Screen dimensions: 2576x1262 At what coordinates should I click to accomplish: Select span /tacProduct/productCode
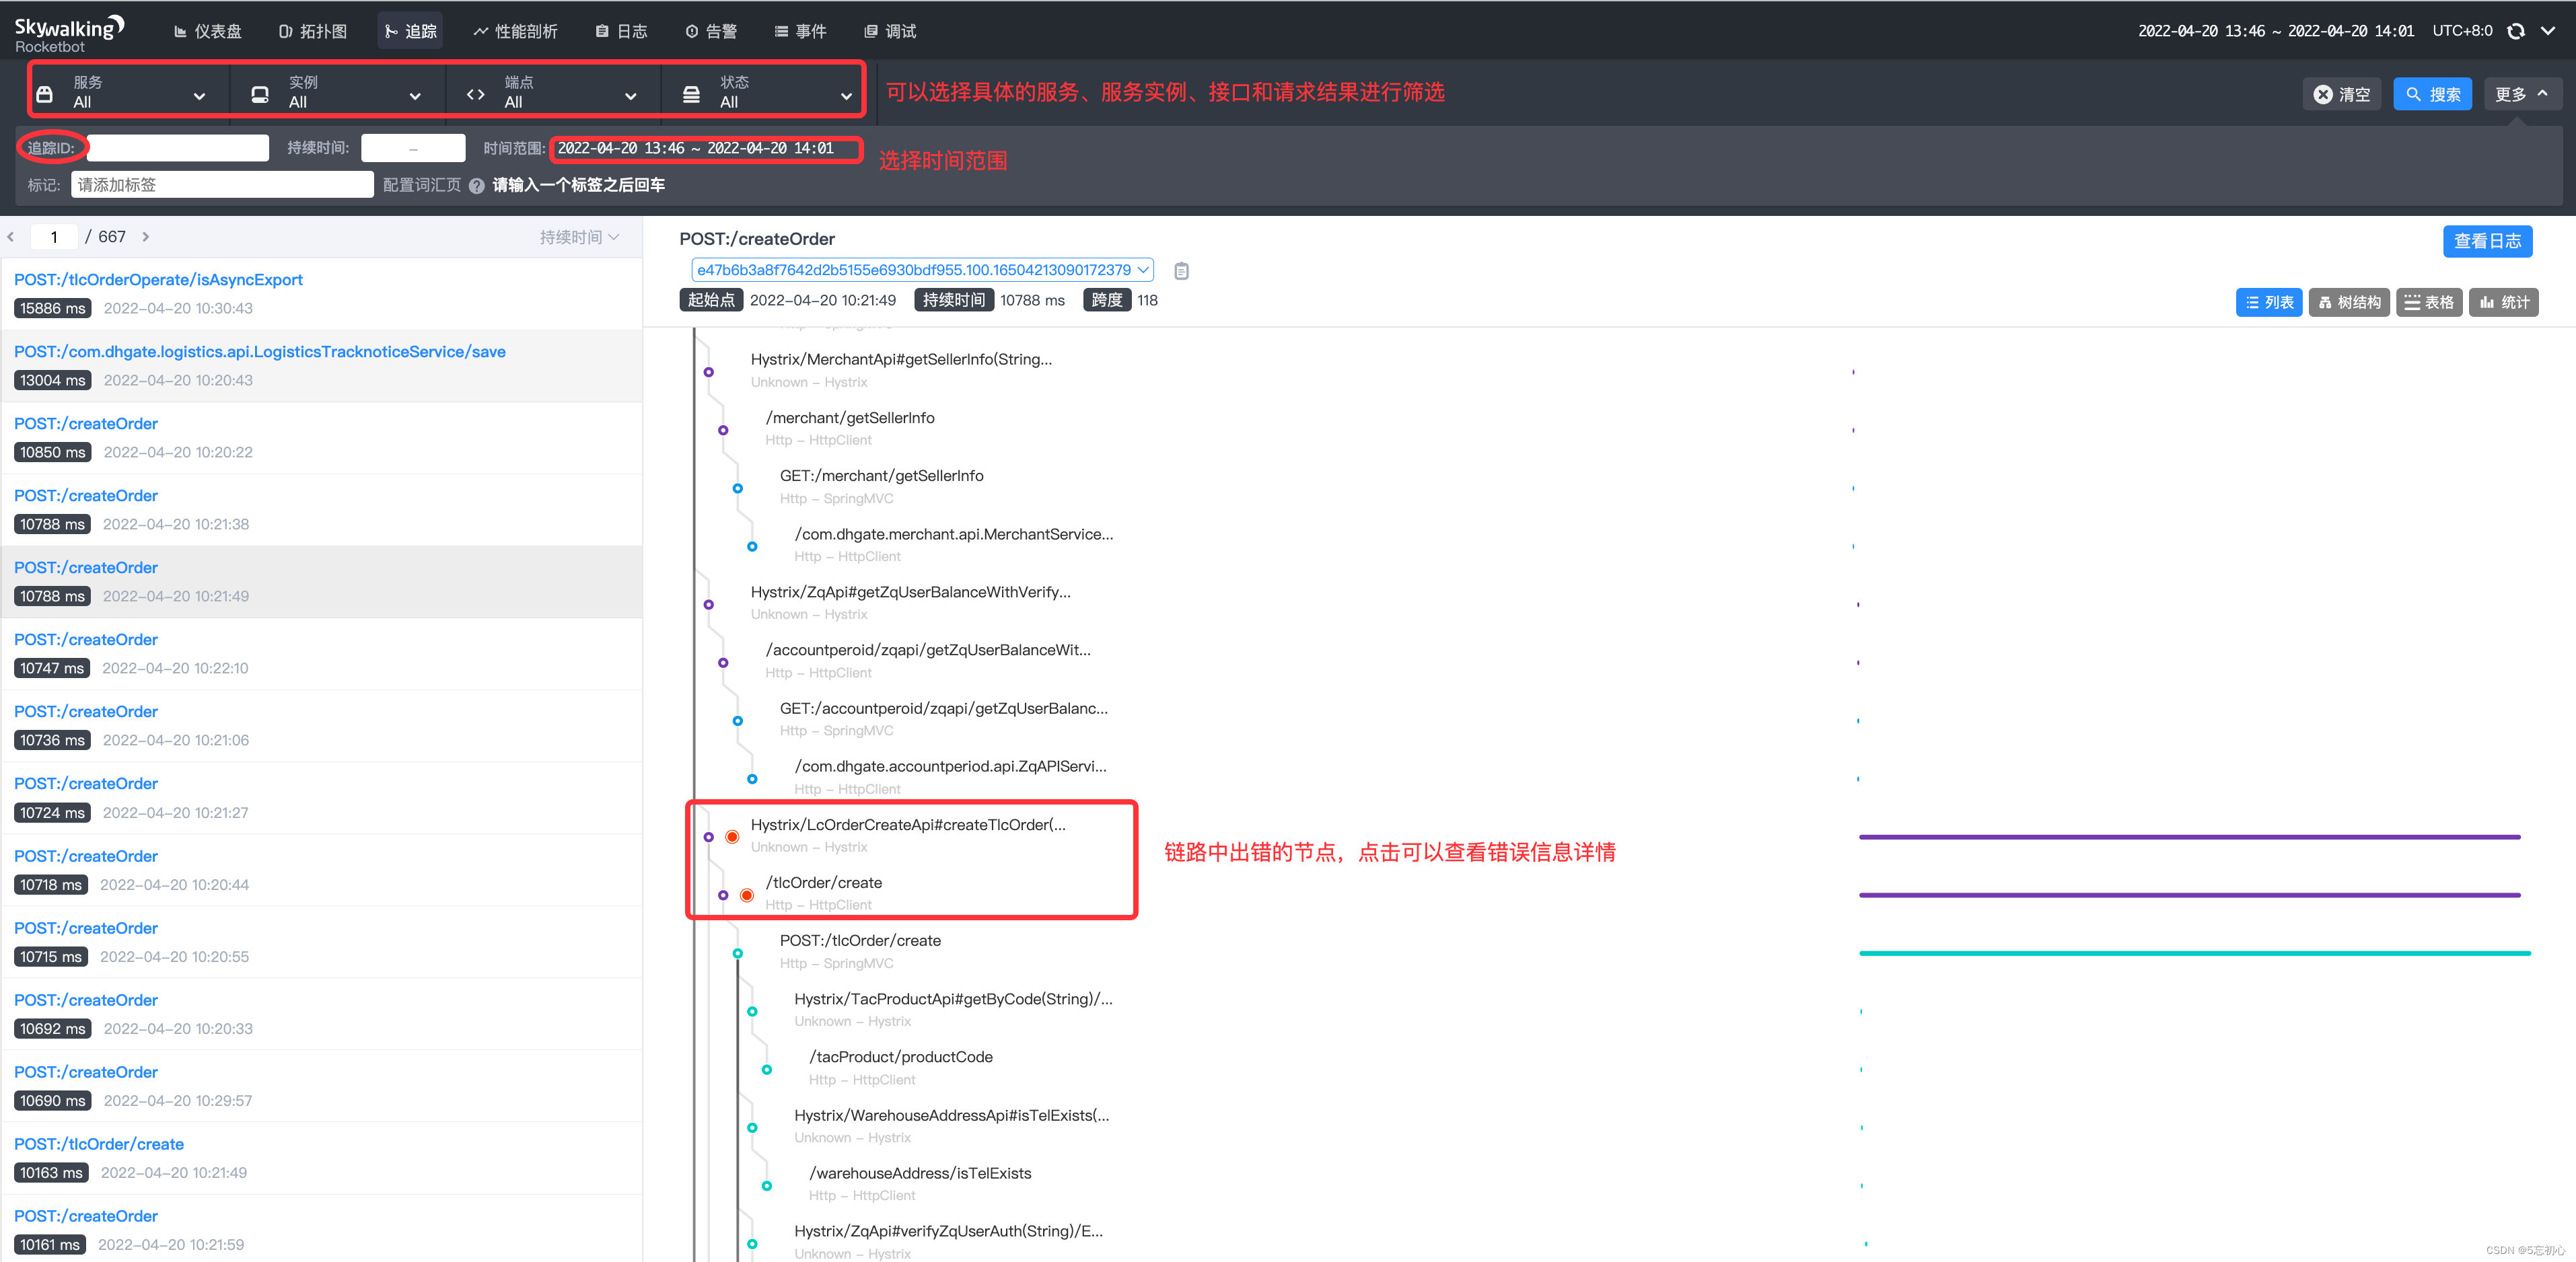coord(901,1057)
